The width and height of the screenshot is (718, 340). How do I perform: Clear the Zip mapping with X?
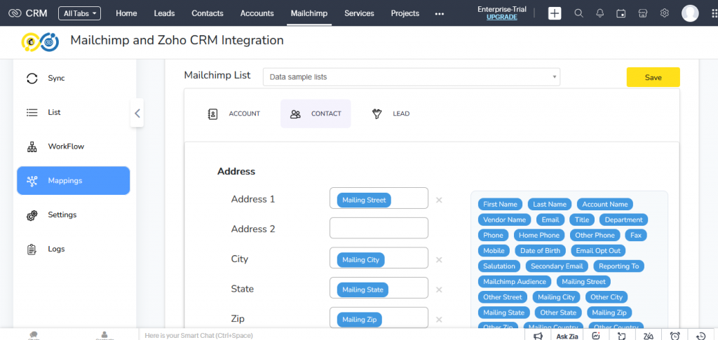click(439, 320)
